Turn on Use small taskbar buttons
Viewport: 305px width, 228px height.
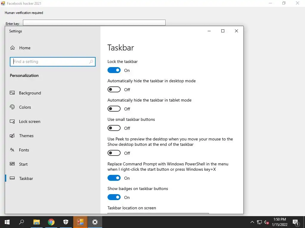pos(114,128)
